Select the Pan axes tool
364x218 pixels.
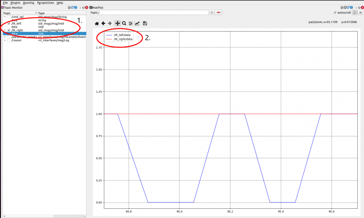pyautogui.click(x=117, y=23)
